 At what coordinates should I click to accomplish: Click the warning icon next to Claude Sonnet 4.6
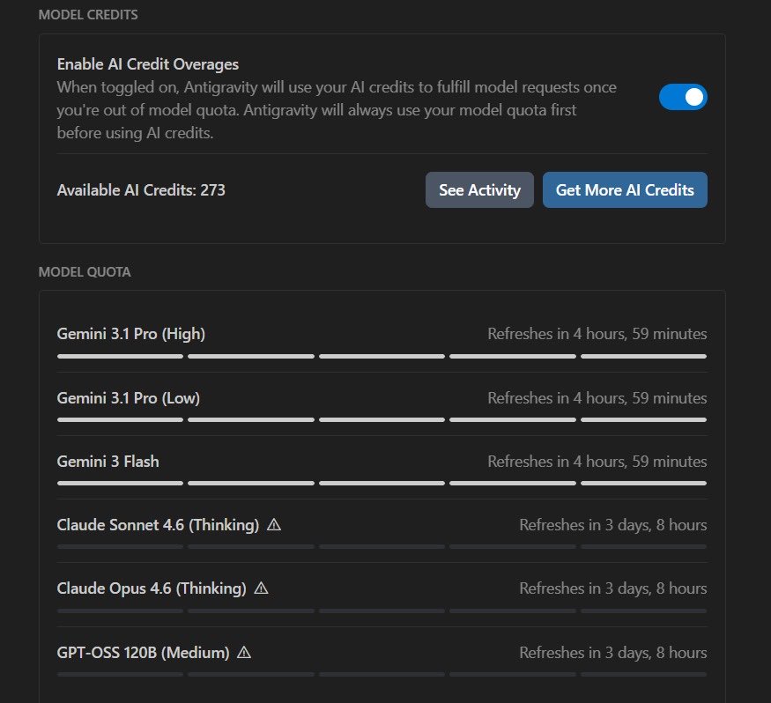point(274,525)
